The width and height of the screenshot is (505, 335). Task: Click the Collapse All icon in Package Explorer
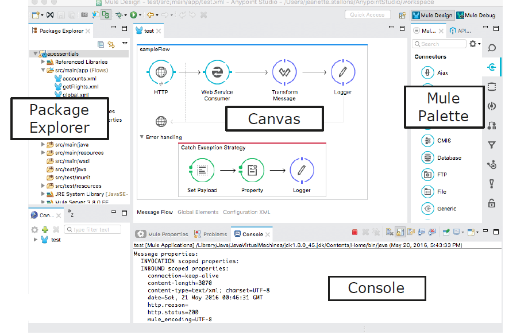101,44
